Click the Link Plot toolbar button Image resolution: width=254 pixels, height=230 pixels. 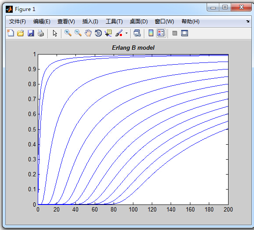point(137,33)
